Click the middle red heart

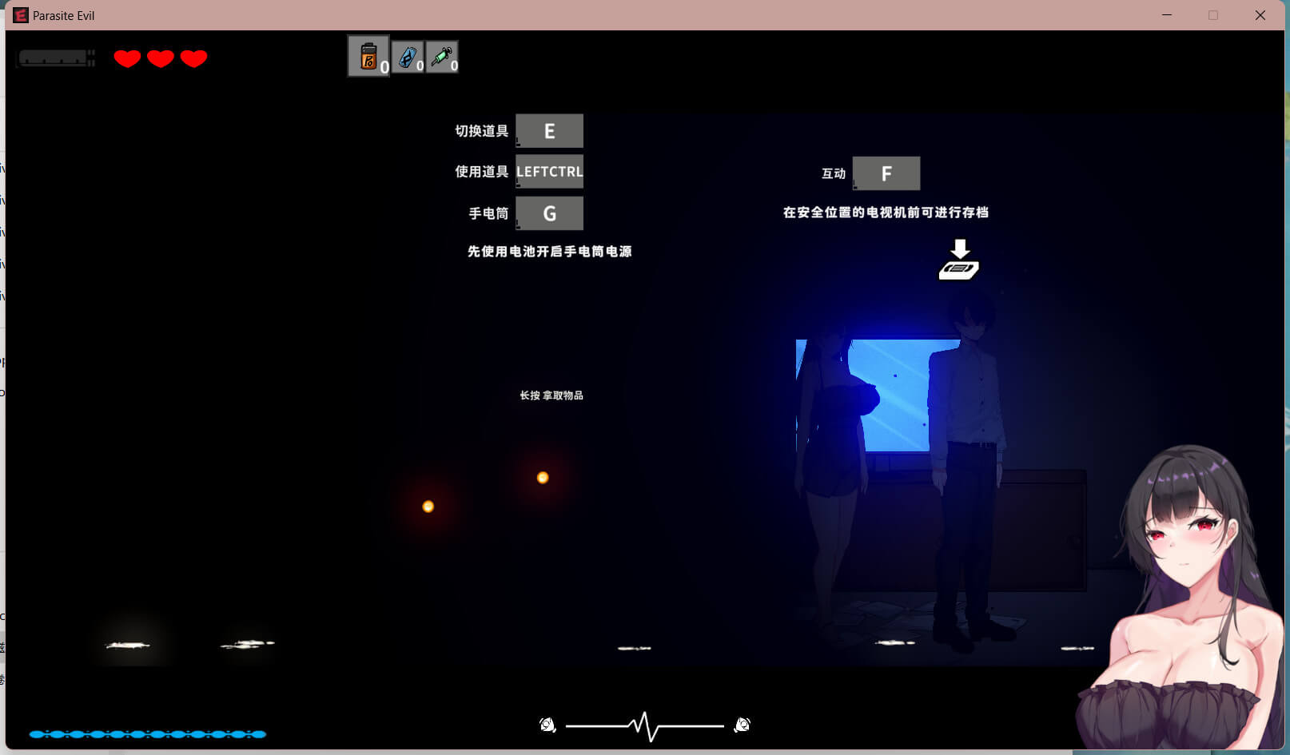[161, 58]
